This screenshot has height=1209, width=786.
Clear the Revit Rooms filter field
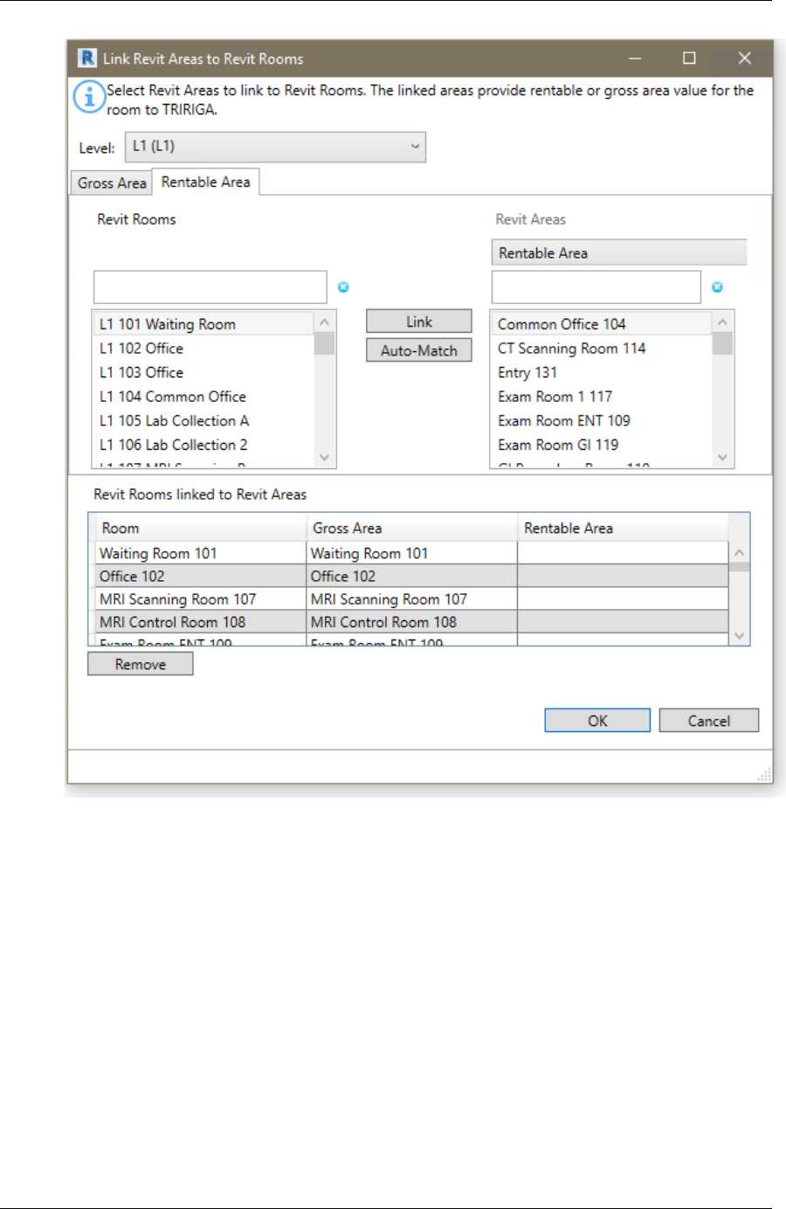(x=343, y=287)
